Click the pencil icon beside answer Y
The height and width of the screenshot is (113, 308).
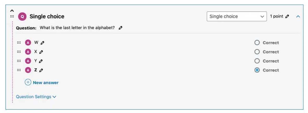click(x=41, y=61)
